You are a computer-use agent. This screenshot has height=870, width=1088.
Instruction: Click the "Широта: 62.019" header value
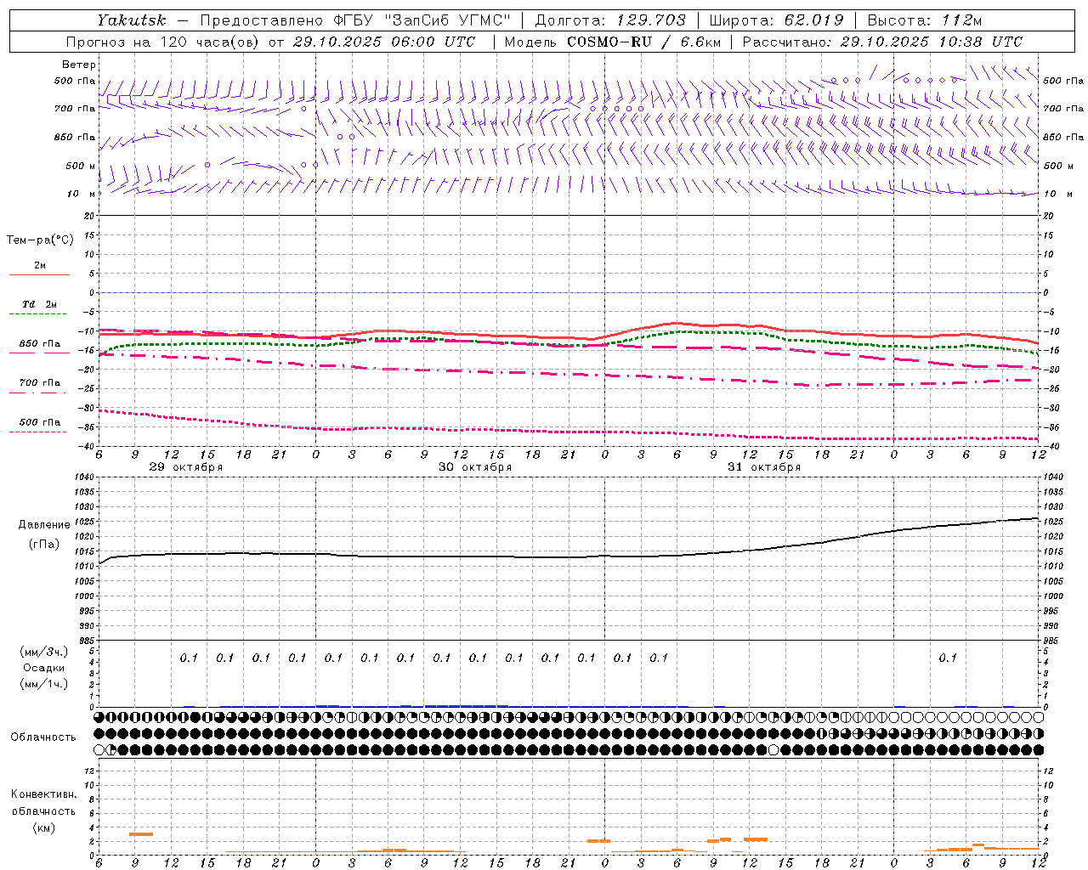776,20
